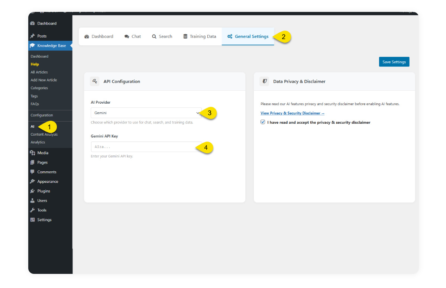
Task: Go to the Search tab
Action: [x=162, y=36]
